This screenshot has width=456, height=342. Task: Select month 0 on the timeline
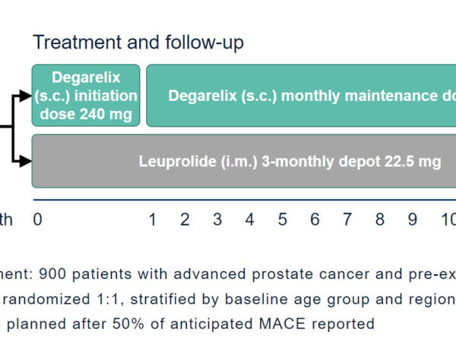coord(37,220)
